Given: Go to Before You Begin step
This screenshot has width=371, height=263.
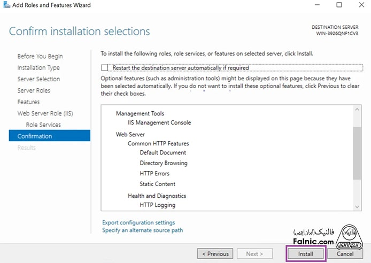Looking at the screenshot, I should click(40, 56).
